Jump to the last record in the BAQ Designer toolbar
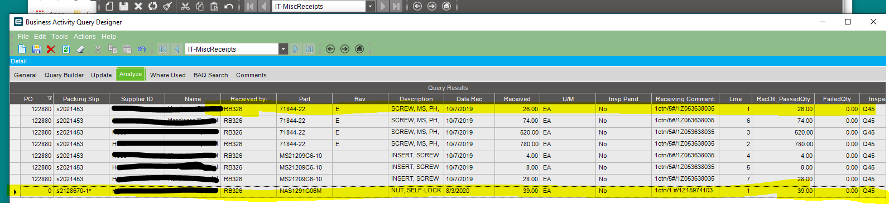Viewport: 889px width, 204px height. pos(309,49)
